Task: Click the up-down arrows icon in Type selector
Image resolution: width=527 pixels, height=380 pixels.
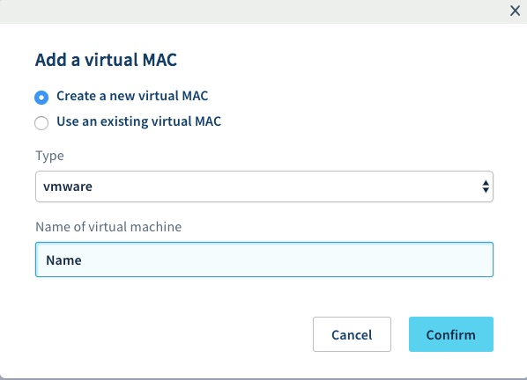Action: pyautogui.click(x=486, y=186)
